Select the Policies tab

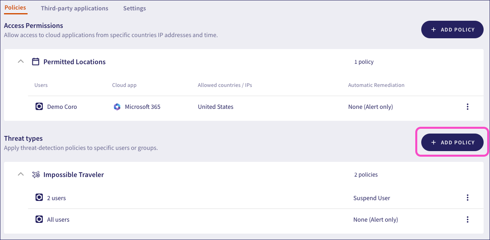[x=15, y=7]
